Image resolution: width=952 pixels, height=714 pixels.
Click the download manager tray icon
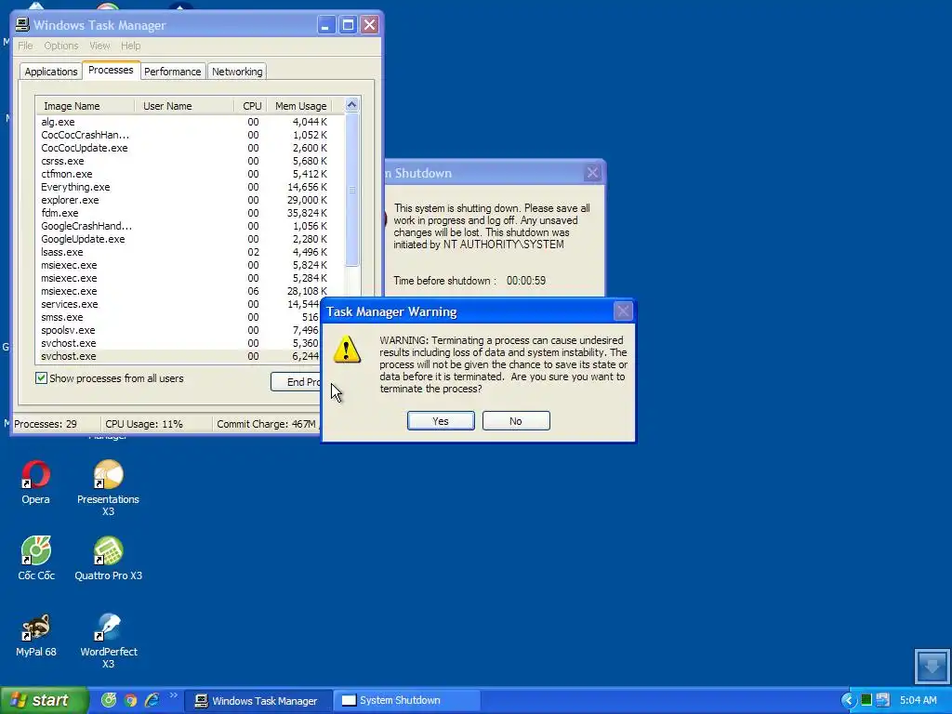883,700
